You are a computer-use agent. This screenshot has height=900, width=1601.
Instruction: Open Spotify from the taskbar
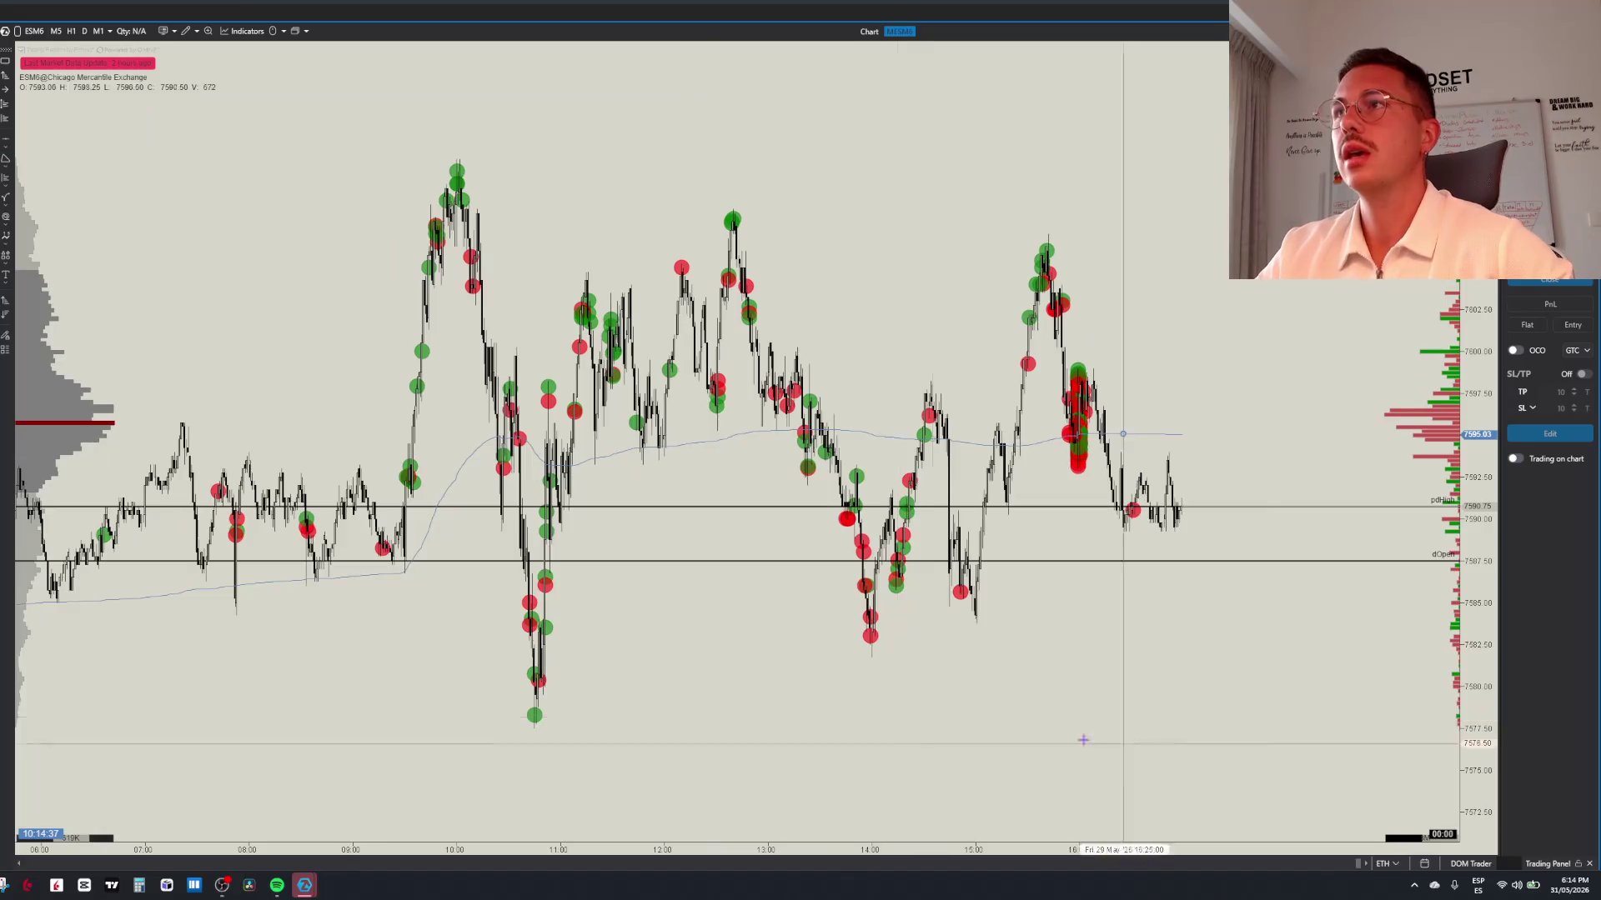click(x=277, y=885)
